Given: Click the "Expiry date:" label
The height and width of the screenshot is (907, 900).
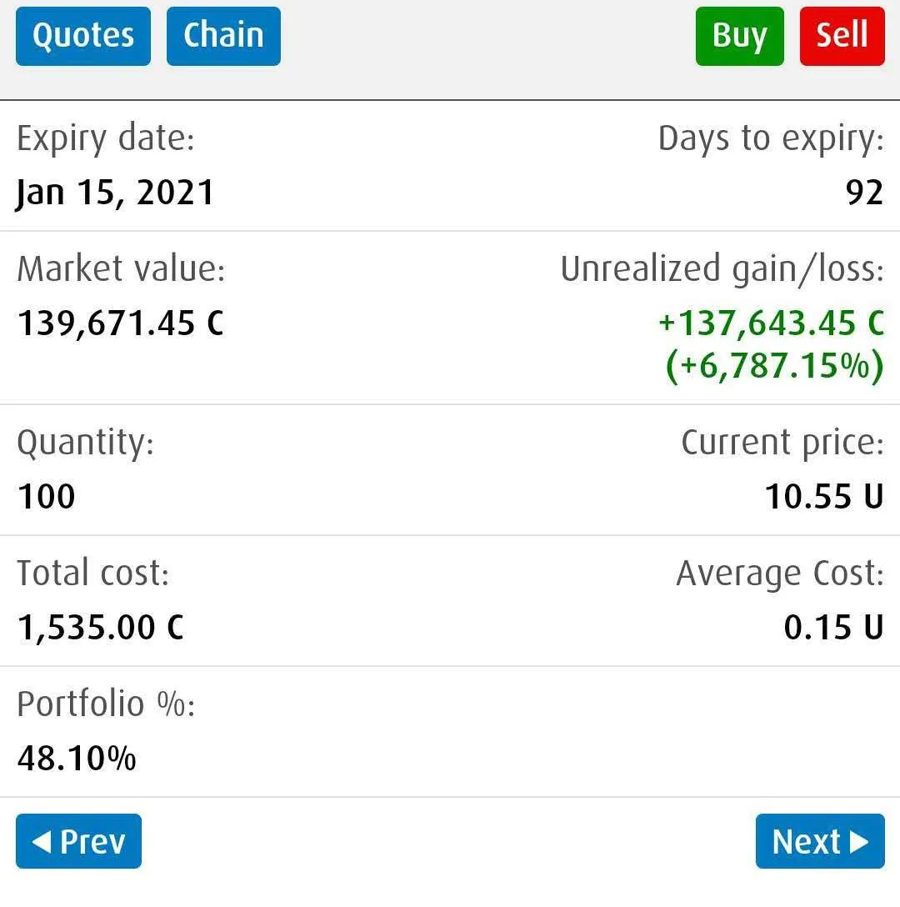Looking at the screenshot, I should coord(106,138).
